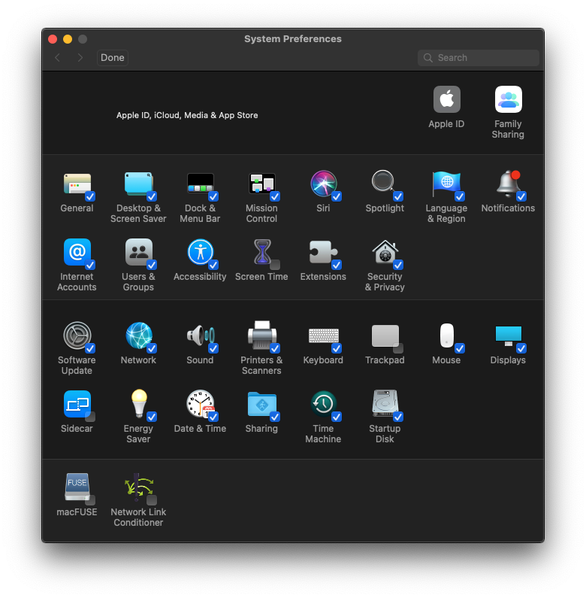This screenshot has width=586, height=598.
Task: Click the "Energy Saver" label
Action: pyautogui.click(x=139, y=433)
